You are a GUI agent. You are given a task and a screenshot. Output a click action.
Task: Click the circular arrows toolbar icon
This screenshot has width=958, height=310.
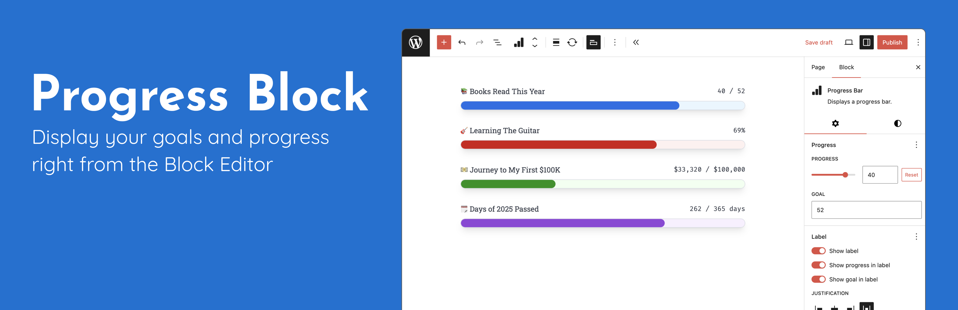pyautogui.click(x=572, y=42)
